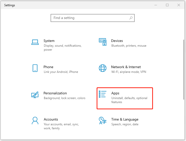Click the Network & Internet globe icon

click(103, 68)
